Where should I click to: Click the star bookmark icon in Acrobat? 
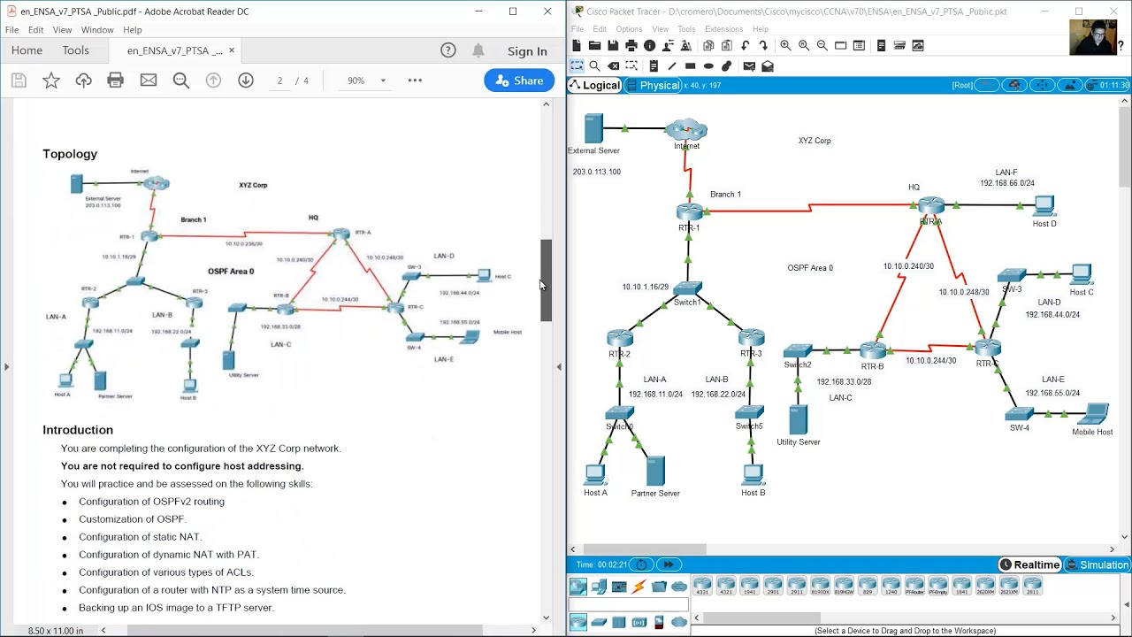point(51,81)
